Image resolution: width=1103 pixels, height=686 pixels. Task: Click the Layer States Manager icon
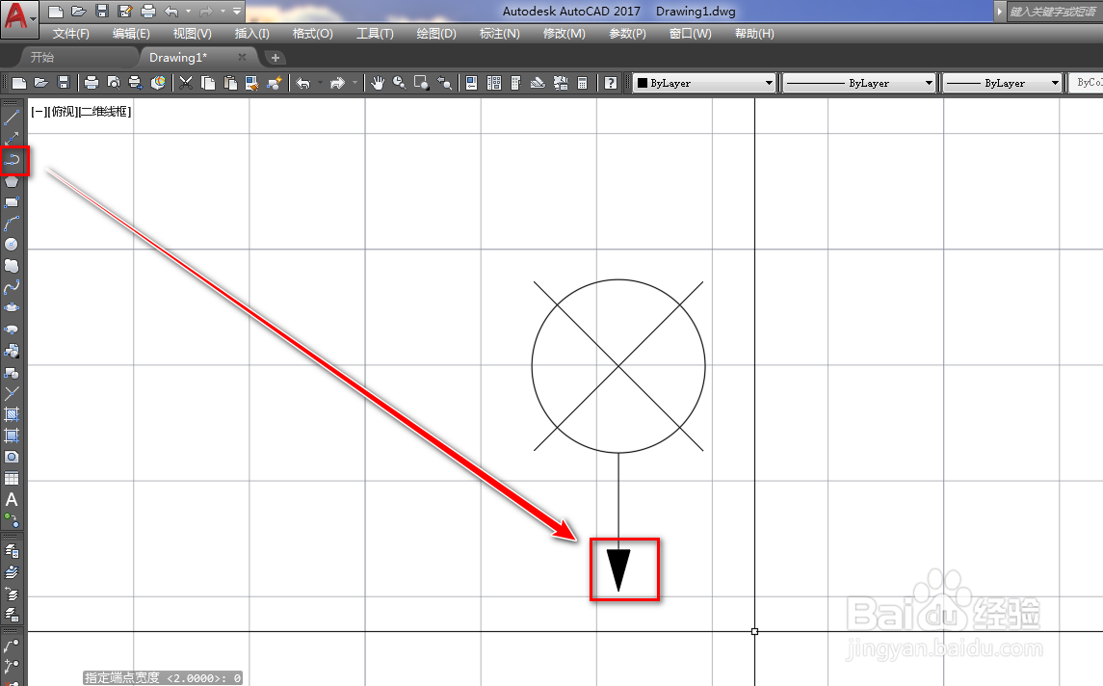point(12,615)
